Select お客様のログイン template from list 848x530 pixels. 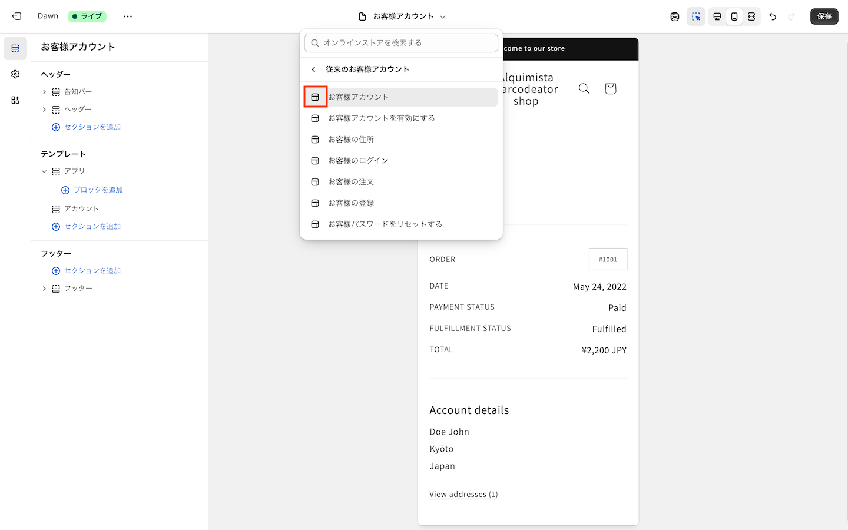click(358, 161)
